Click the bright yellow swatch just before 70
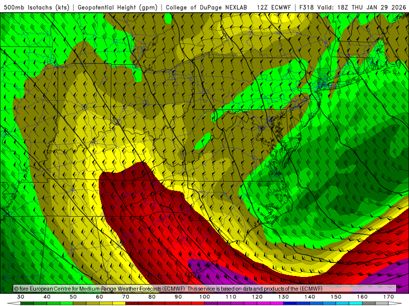This screenshot has width=409, height=306. [x=119, y=303]
